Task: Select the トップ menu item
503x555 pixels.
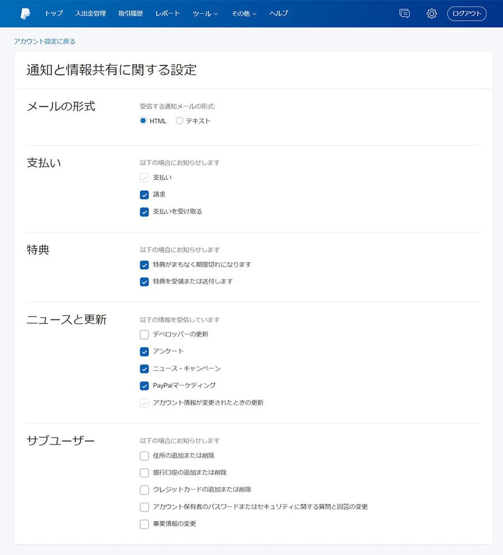Action: (x=53, y=14)
